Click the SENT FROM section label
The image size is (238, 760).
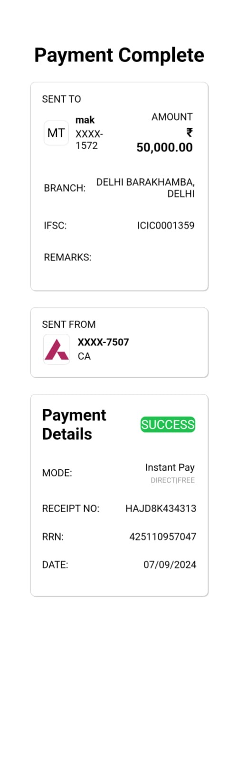[69, 324]
